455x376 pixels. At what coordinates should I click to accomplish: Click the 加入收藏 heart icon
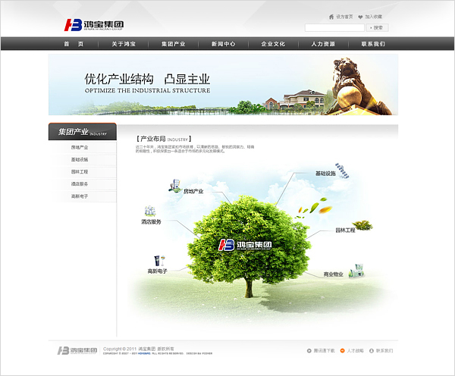[x=360, y=17]
